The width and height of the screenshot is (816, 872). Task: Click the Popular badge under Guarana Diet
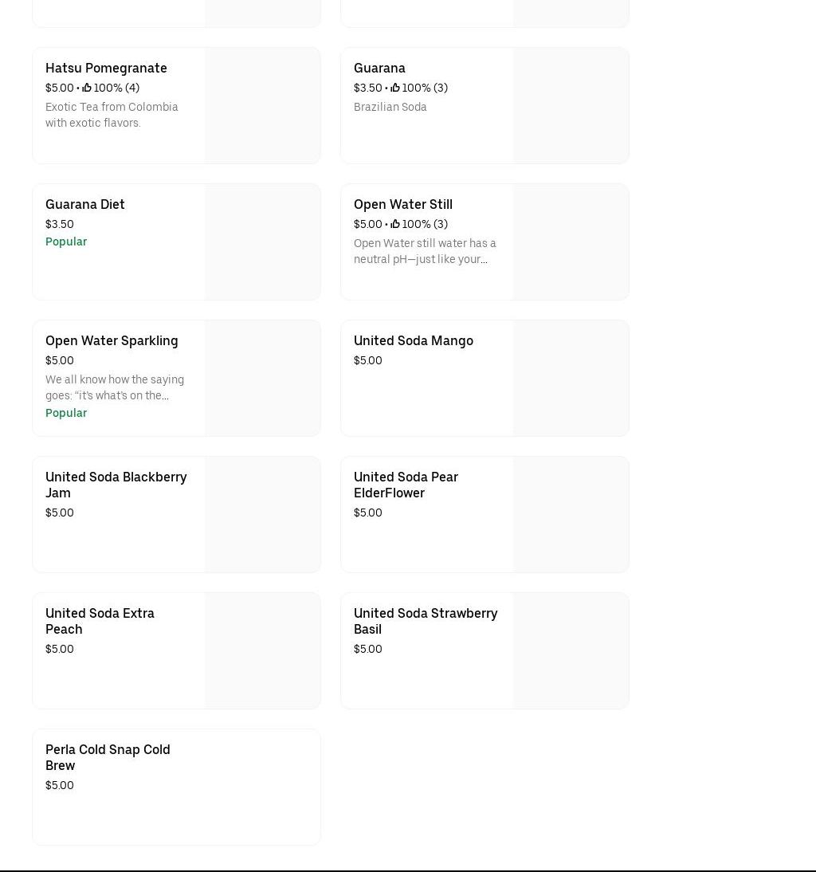pos(66,242)
